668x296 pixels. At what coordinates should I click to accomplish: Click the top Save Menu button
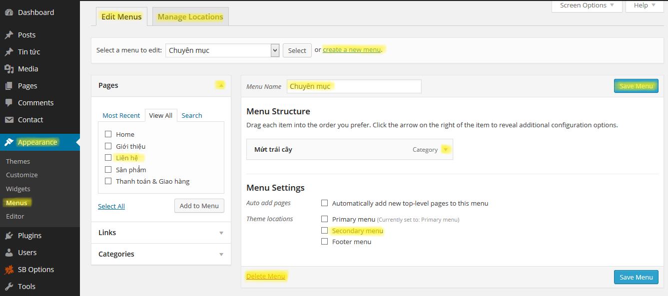636,86
